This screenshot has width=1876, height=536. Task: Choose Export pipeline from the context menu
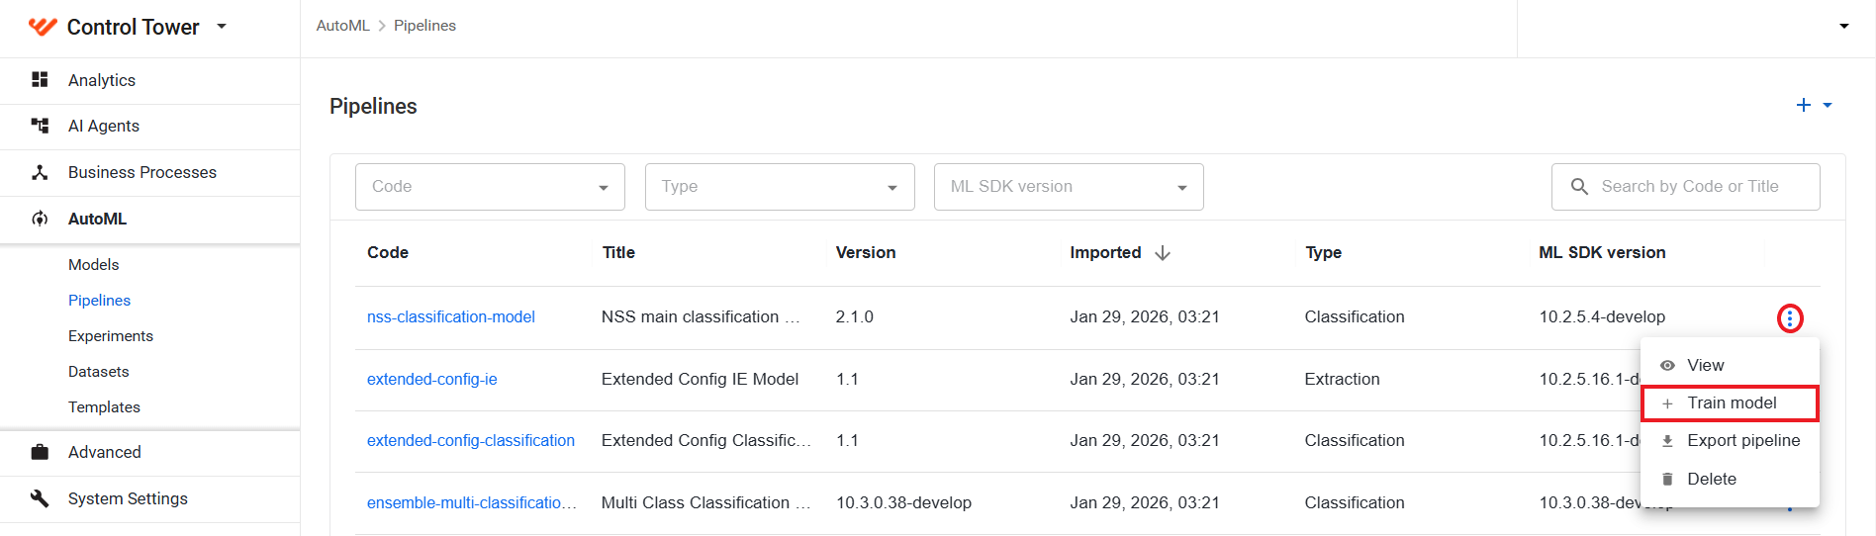1730,440
